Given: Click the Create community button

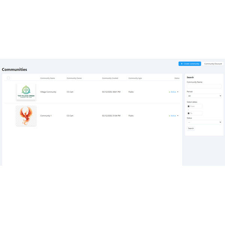Looking at the screenshot, I should 190,64.
